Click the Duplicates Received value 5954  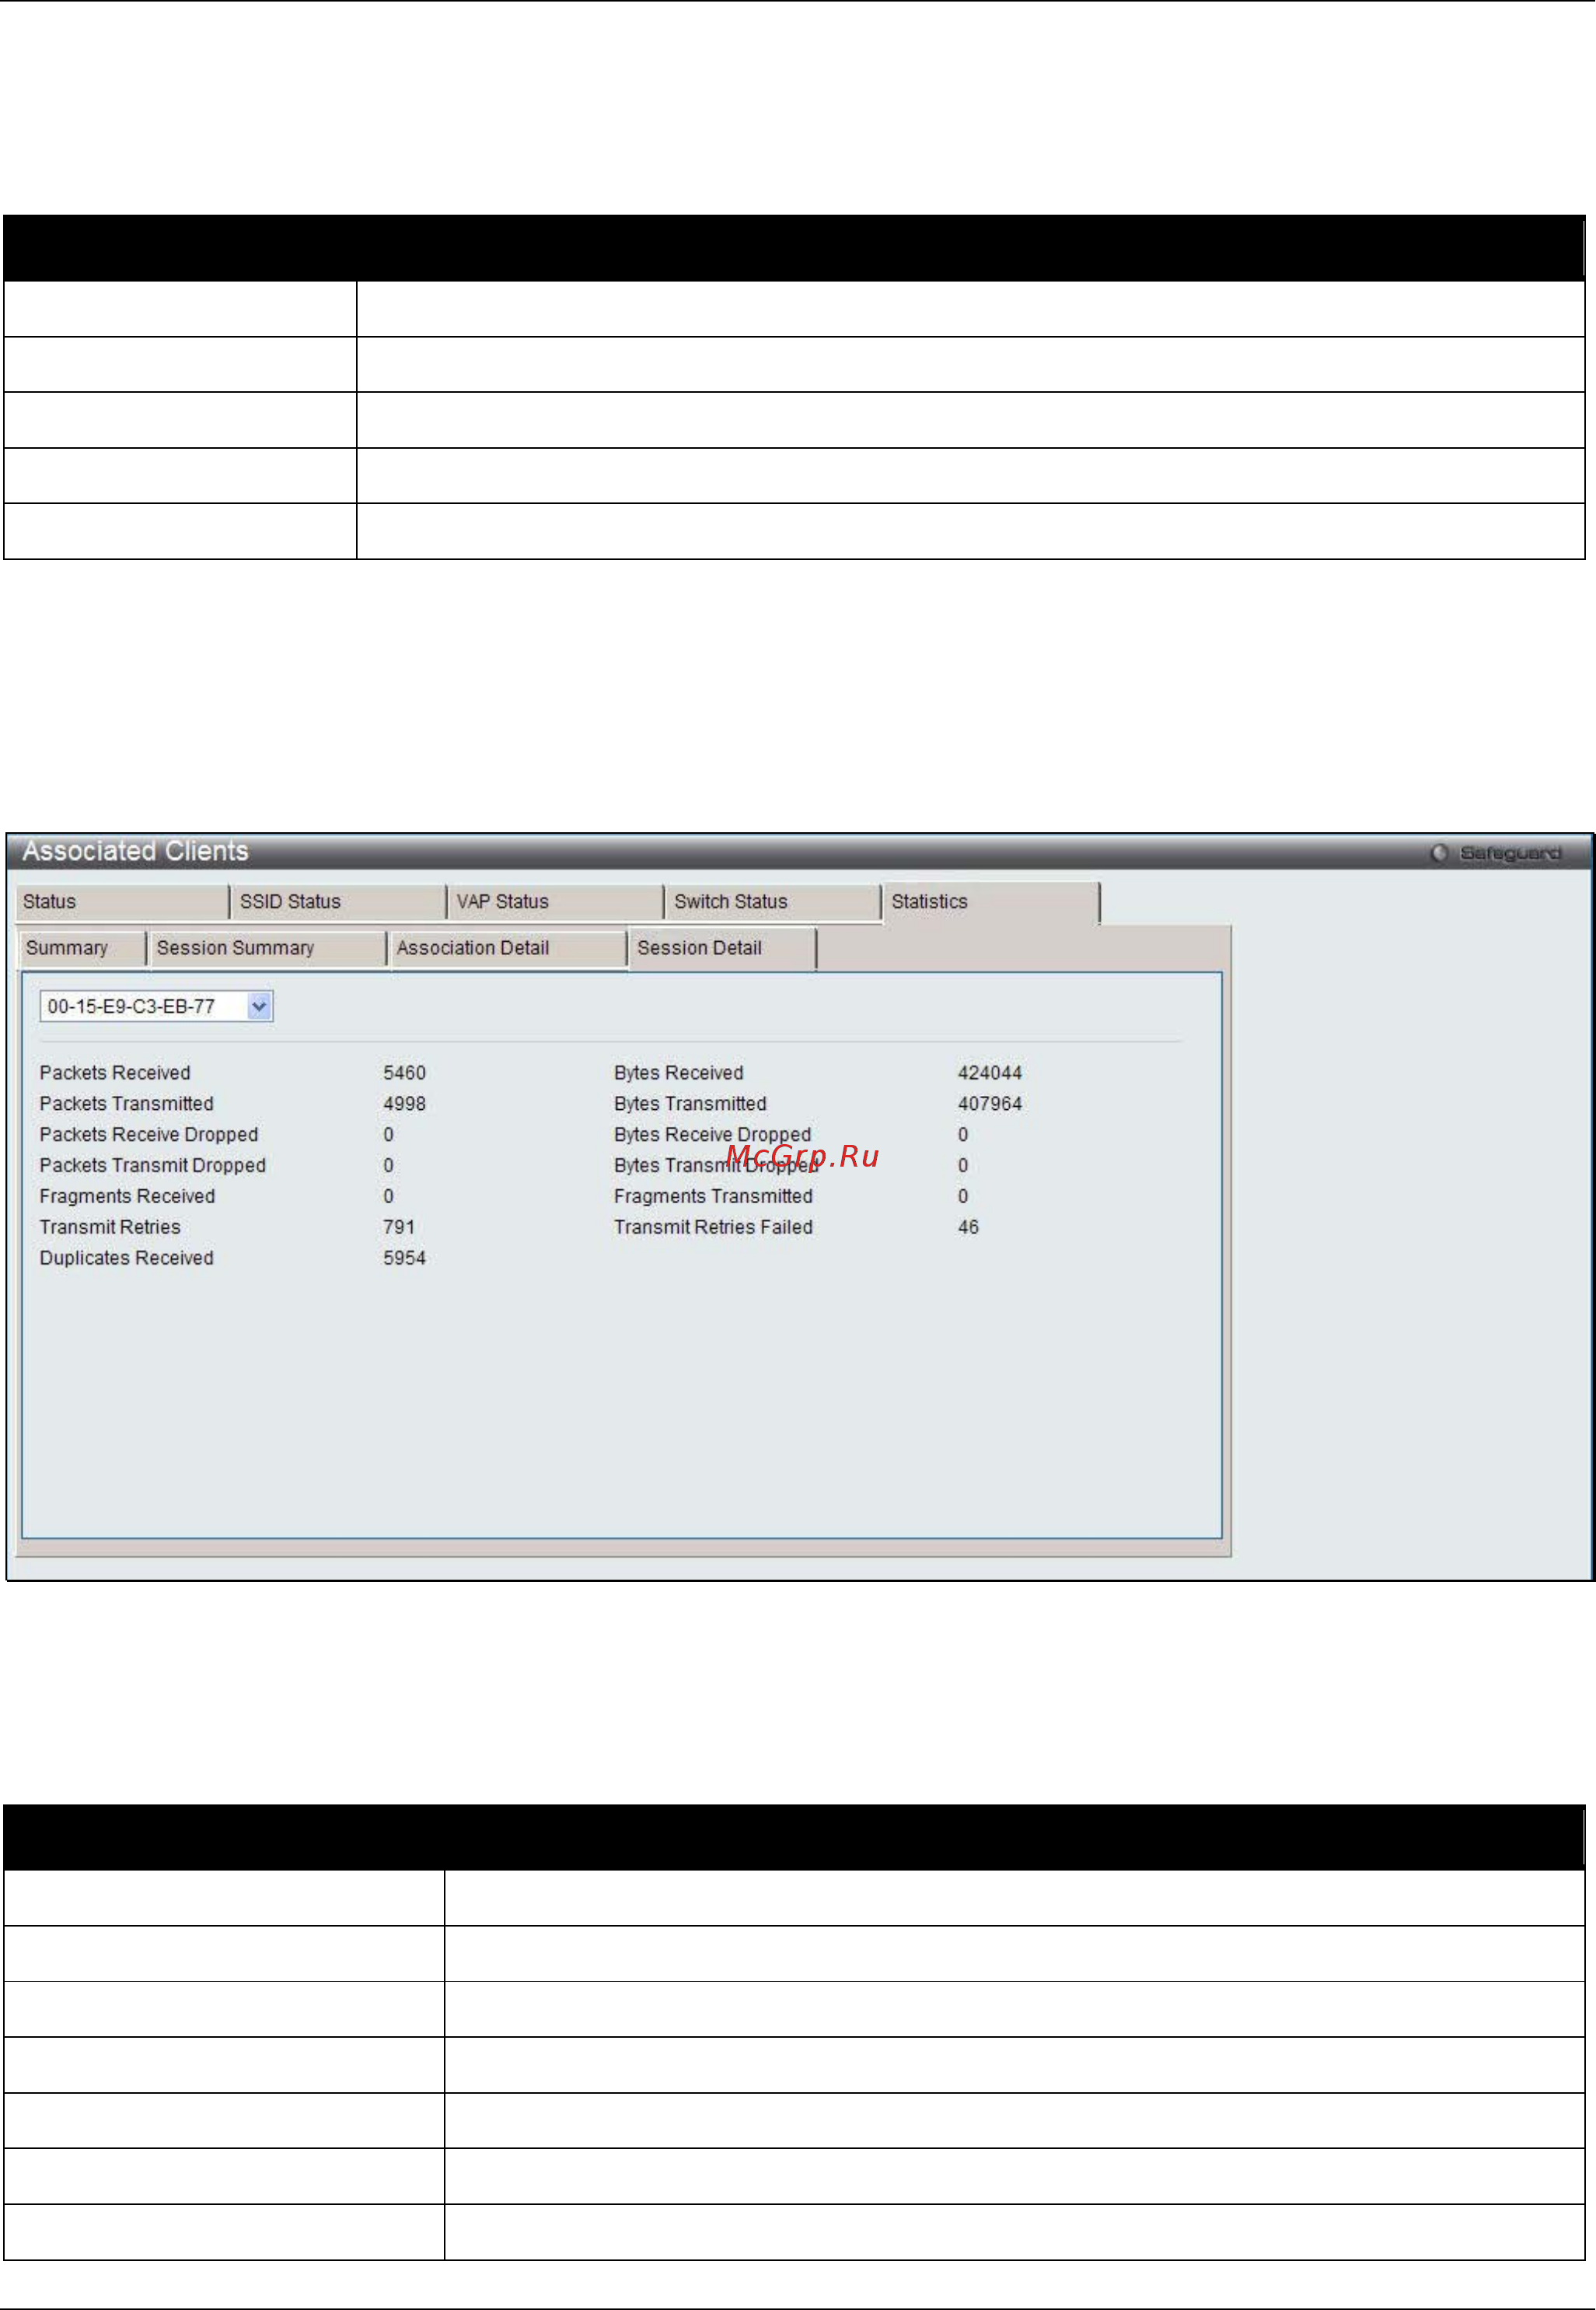click(404, 1258)
